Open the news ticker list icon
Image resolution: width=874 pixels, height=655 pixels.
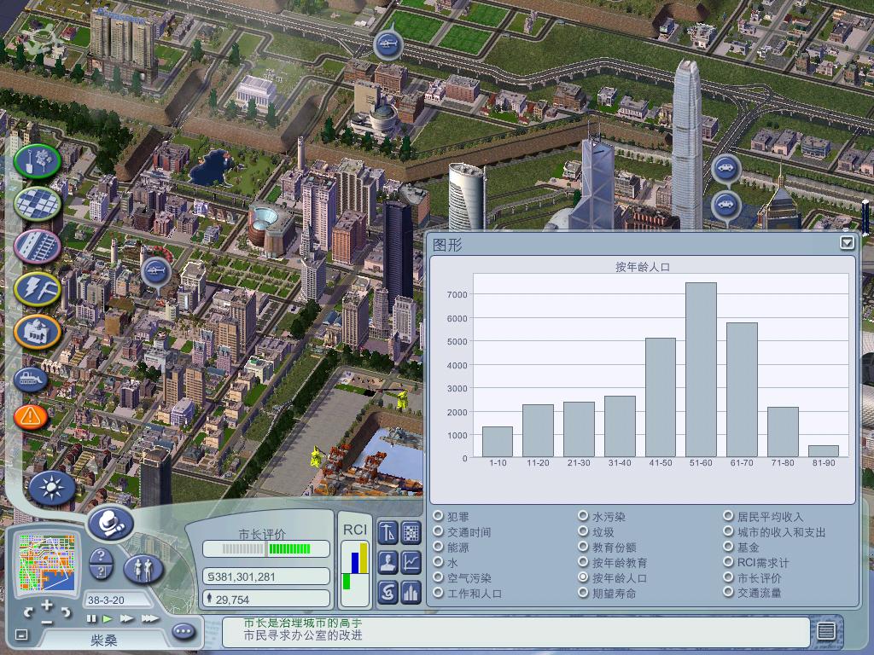tap(826, 630)
